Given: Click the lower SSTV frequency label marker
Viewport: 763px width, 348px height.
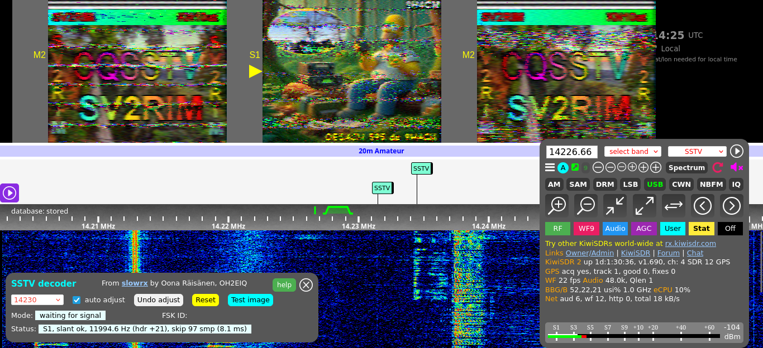Looking at the screenshot, I should [x=383, y=188].
